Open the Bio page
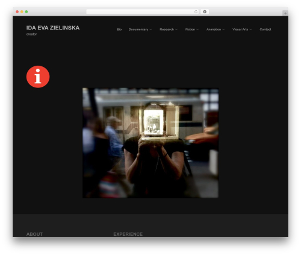 pyautogui.click(x=119, y=30)
